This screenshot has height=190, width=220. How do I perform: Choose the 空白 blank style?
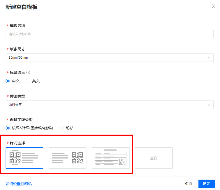click(x=154, y=158)
